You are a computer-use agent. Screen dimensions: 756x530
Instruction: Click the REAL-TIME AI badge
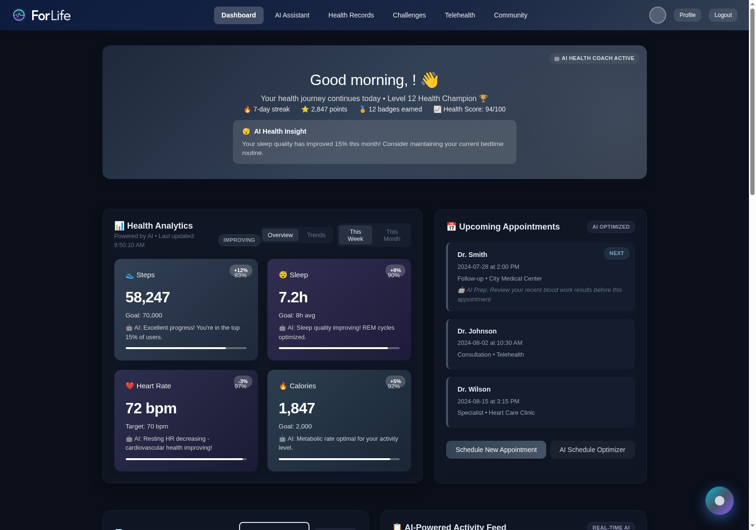[611, 527]
